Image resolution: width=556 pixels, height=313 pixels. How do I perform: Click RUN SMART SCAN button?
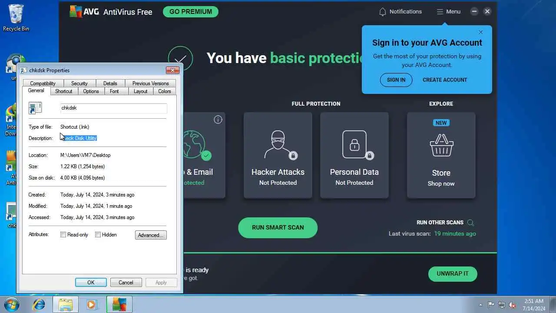(278, 227)
